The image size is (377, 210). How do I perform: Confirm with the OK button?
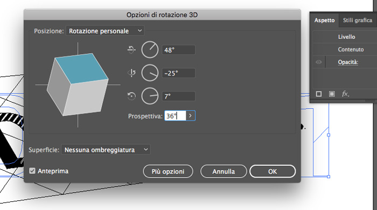(x=273, y=171)
